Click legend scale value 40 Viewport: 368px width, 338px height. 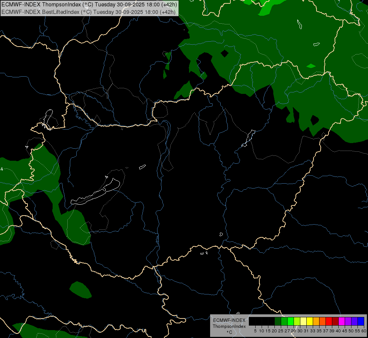338,331
